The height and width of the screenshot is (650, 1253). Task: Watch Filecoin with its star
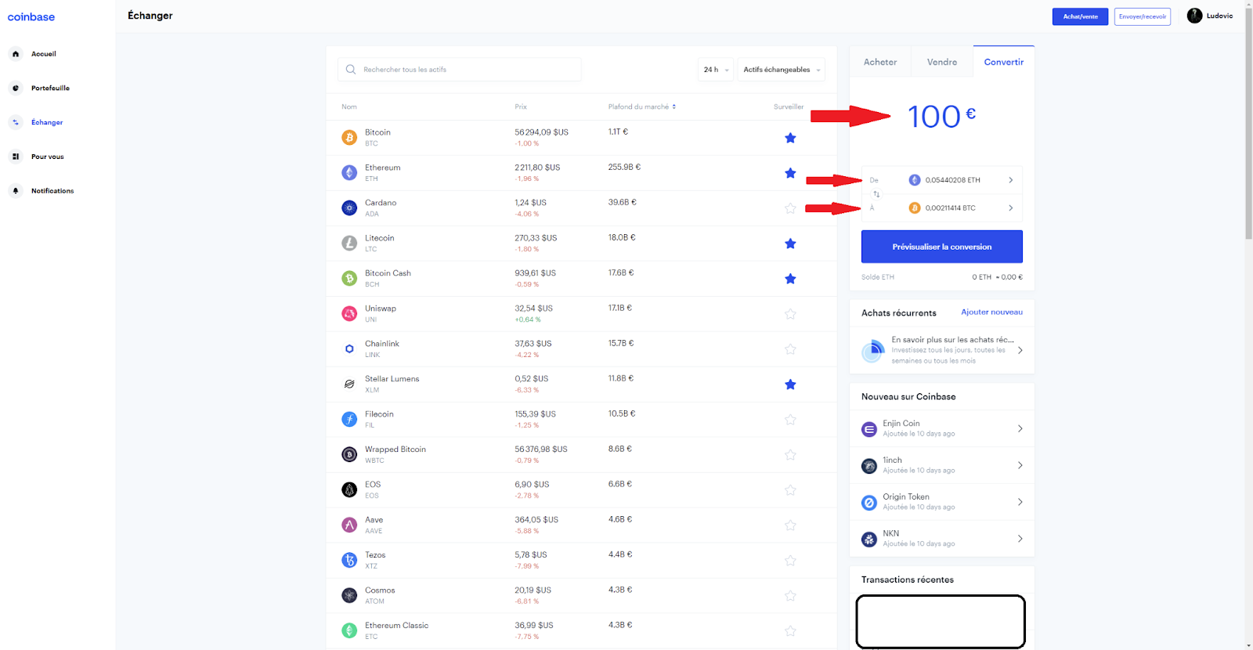point(790,420)
